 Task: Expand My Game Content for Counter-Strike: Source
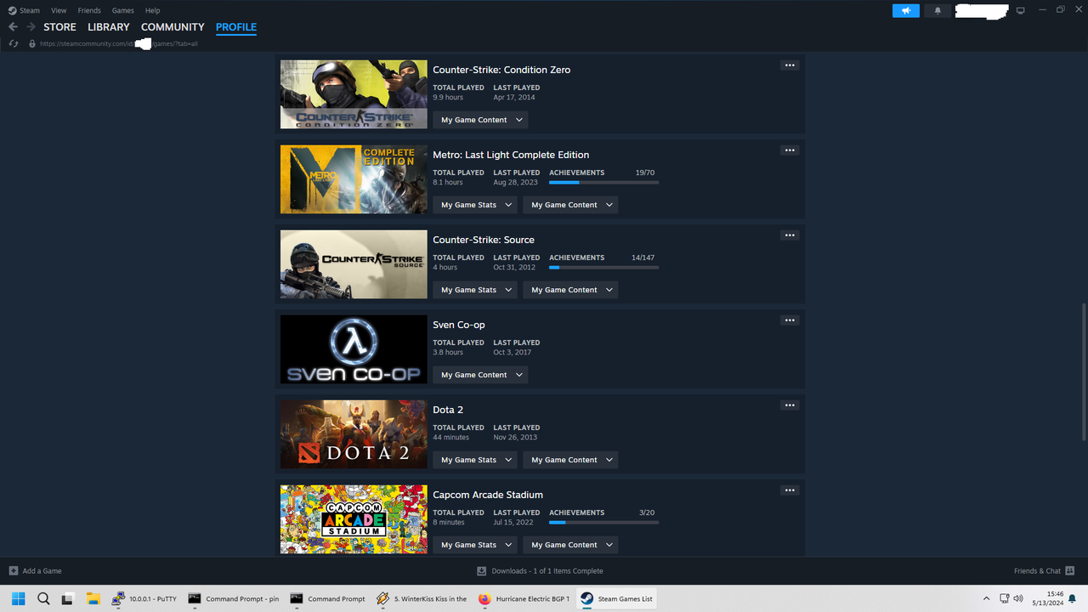coord(570,290)
